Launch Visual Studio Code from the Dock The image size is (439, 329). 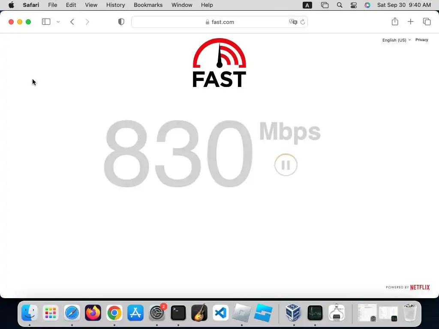click(221, 312)
